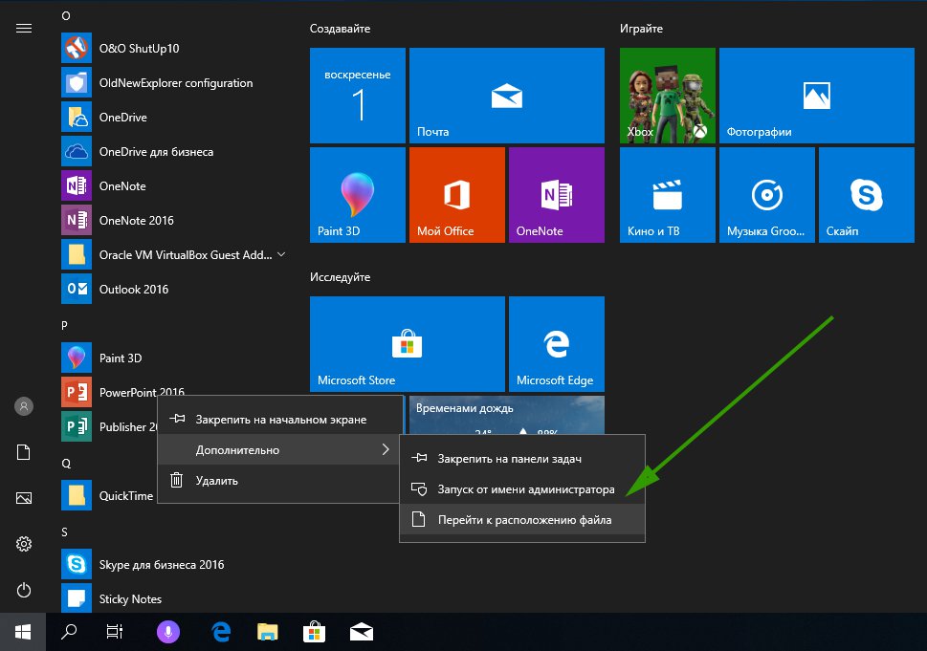This screenshot has height=651, width=927.
Task: Open Sticky Notes app icon
Action: (77, 598)
